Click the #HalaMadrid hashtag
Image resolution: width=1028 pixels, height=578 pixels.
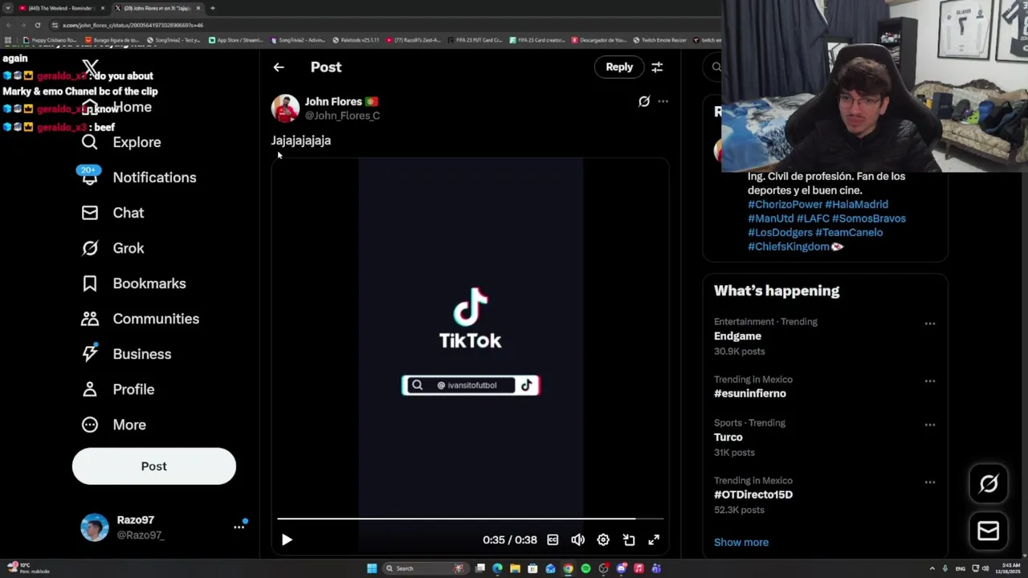click(857, 205)
